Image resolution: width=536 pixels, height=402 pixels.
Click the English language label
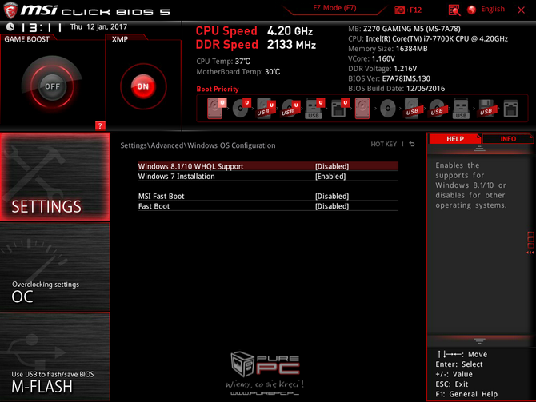point(493,10)
